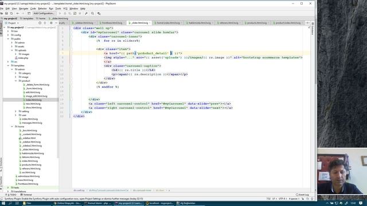
Task: Click the home breadcrumb in navigation bar
Action: pyautogui.click(x=41, y=18)
